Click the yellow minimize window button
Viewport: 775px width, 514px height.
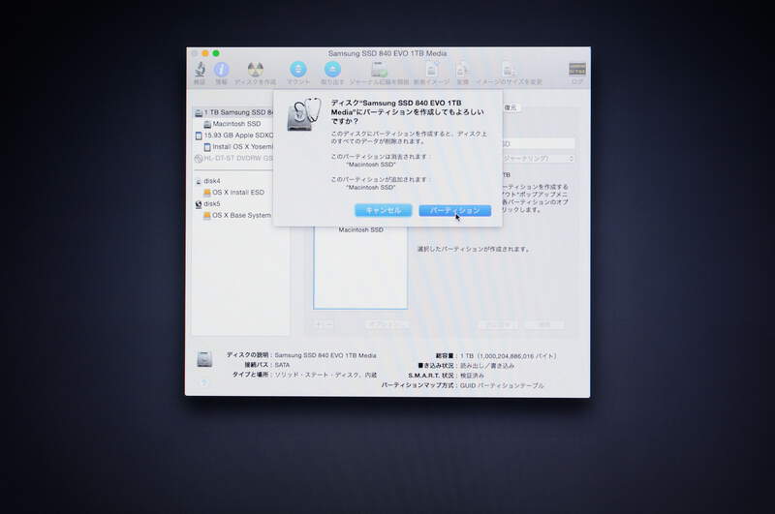205,53
